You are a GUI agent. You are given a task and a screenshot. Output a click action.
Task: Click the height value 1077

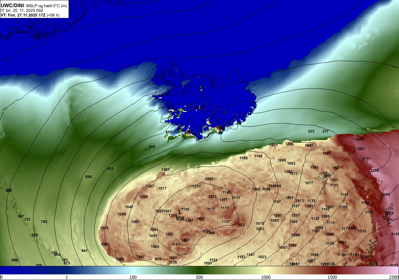tap(309, 183)
